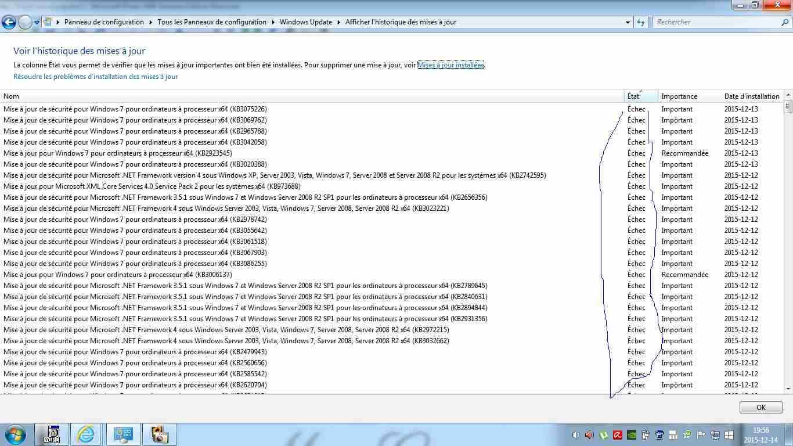Viewport: 793px width, 446px height.
Task: Expand the address bar history dropdown
Action: (628, 22)
